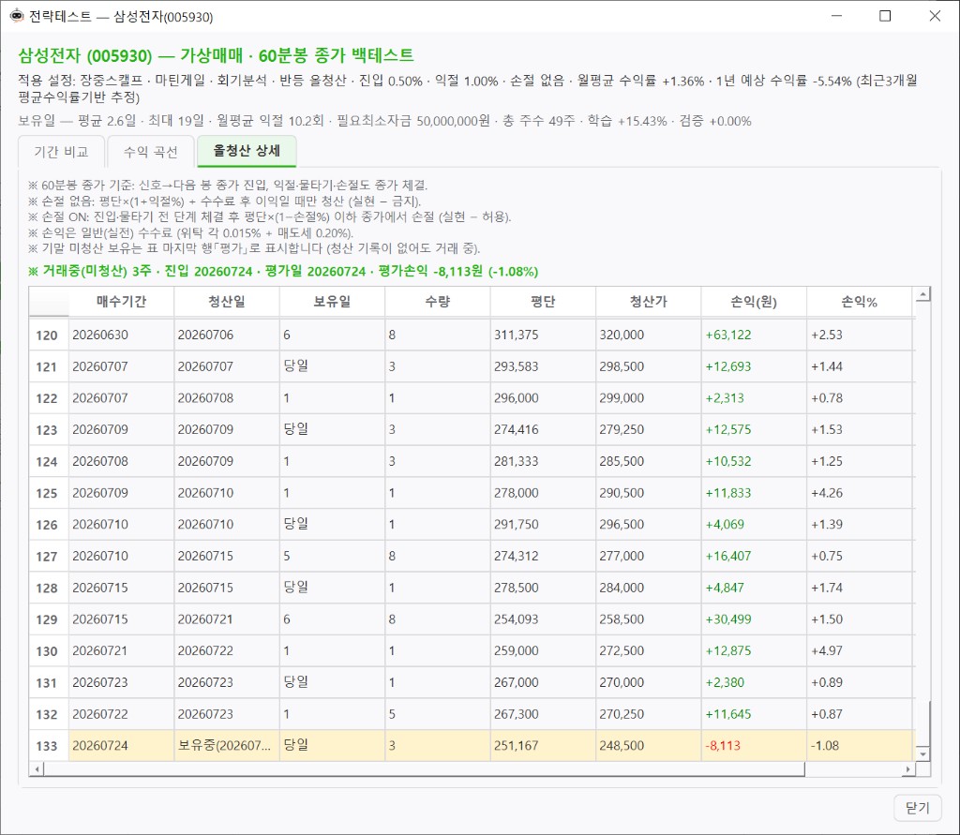Click profit cell +12,575
Image resolution: width=960 pixels, height=835 pixels.
click(x=754, y=430)
